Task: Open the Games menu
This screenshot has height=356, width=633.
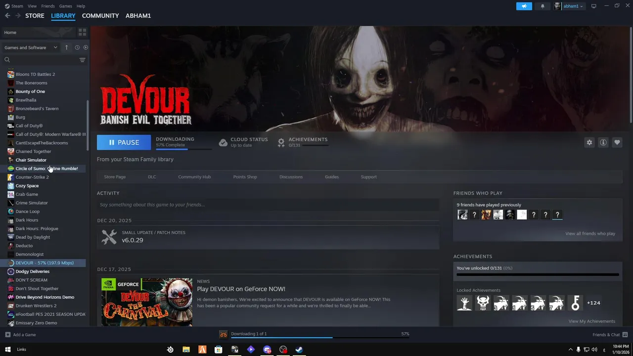Action: click(66, 6)
